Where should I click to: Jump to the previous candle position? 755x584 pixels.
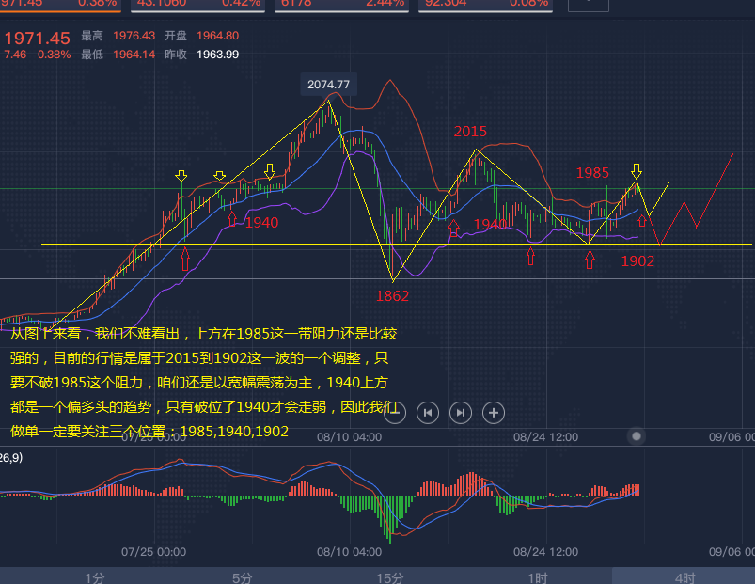[428, 413]
